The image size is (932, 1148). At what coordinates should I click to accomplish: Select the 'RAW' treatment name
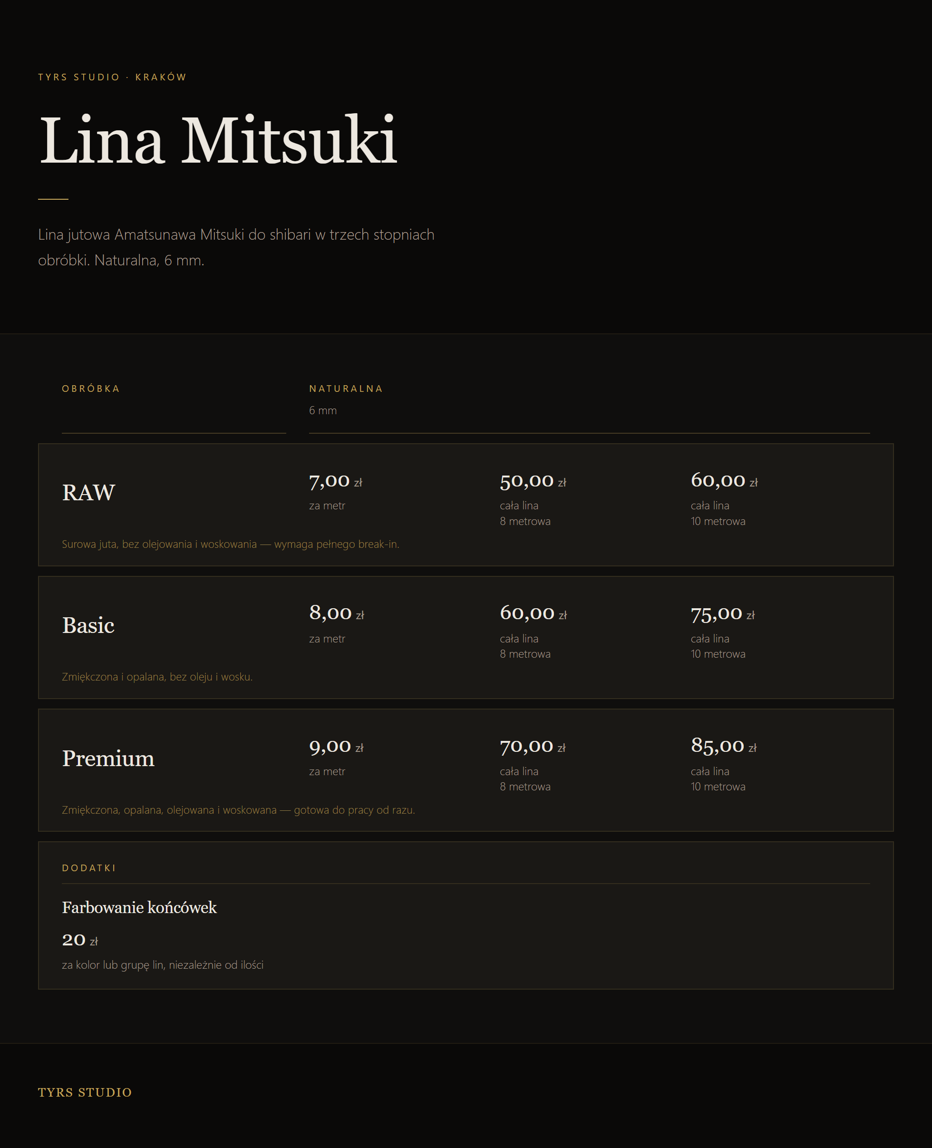(88, 492)
